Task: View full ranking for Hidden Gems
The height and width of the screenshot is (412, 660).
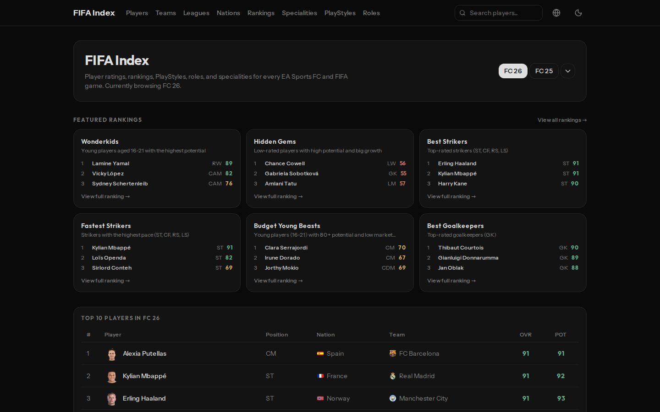Action: pyautogui.click(x=278, y=196)
